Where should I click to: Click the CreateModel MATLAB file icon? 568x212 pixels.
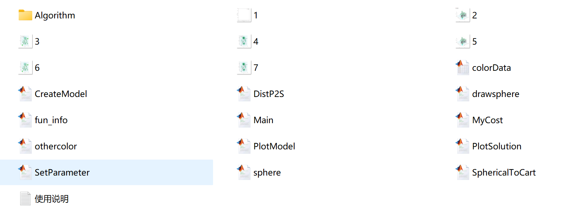pos(25,94)
